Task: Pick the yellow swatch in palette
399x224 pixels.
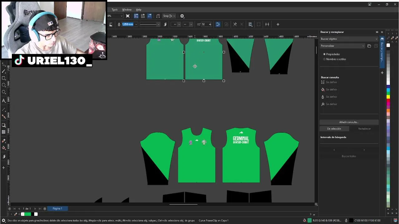Action: 388,96
